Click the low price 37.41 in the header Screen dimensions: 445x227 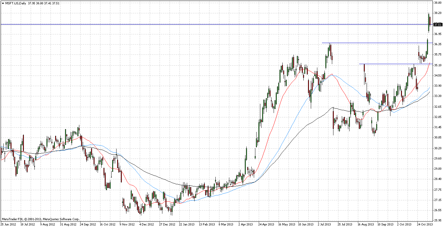pos(48,3)
